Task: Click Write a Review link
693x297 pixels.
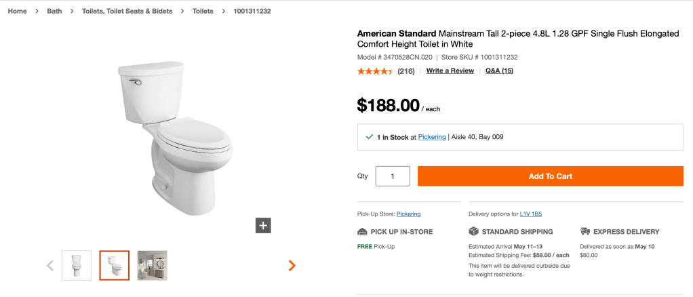Action: [x=450, y=71]
